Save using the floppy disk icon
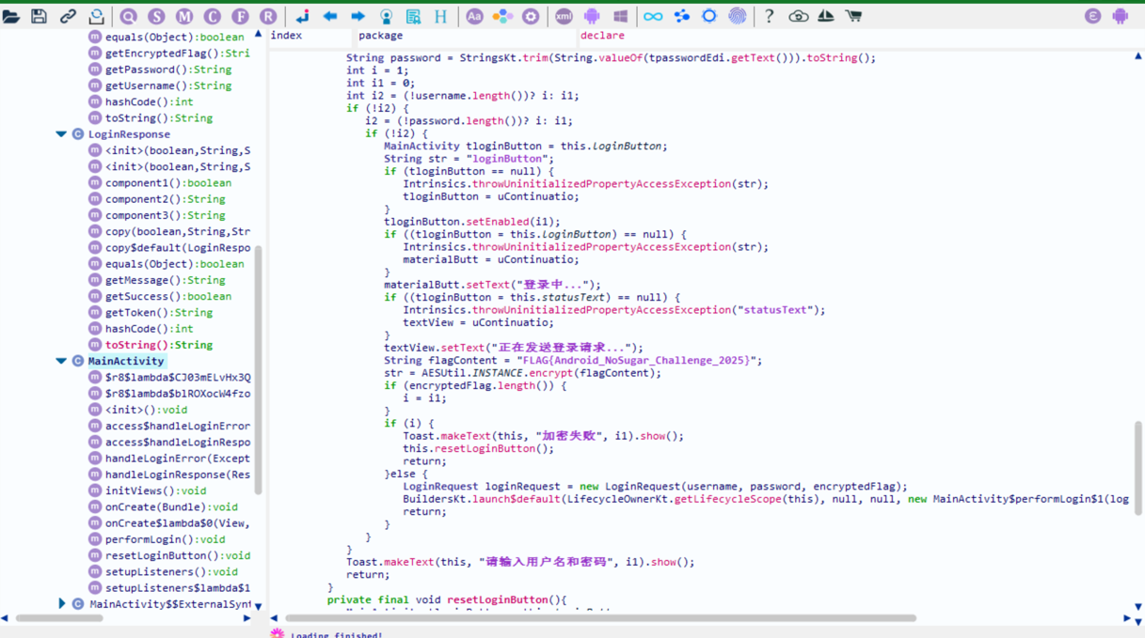Image resolution: width=1145 pixels, height=638 pixels. (x=39, y=16)
